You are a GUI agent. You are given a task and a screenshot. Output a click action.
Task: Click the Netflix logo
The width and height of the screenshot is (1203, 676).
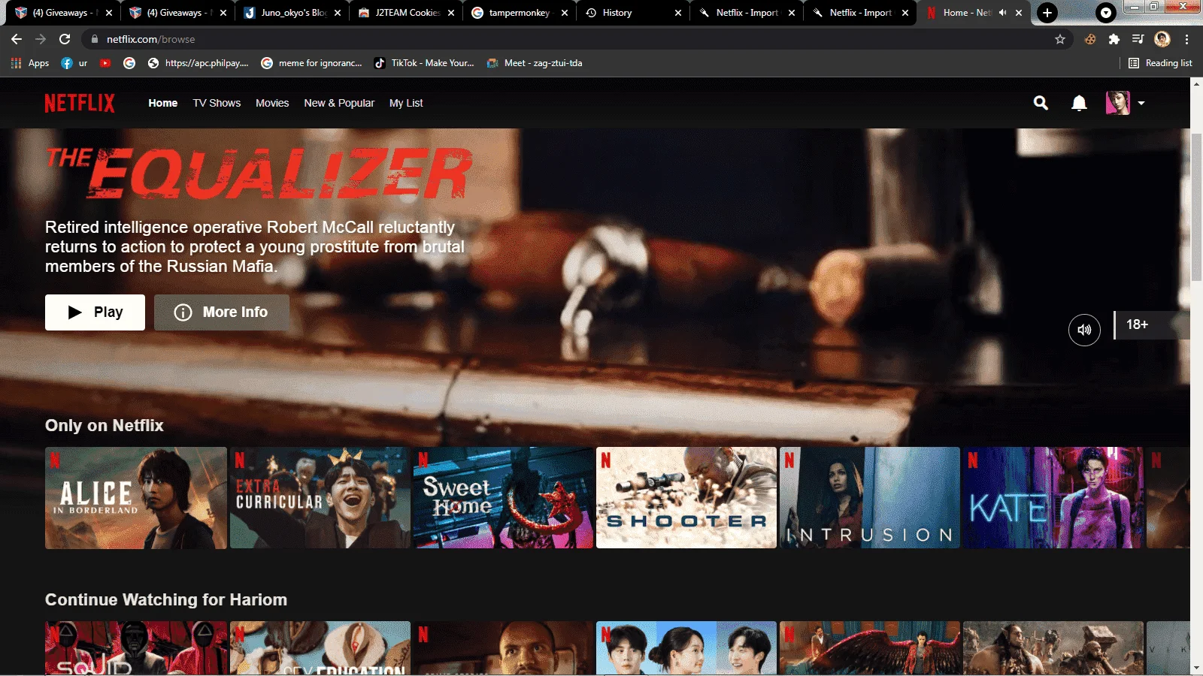(x=80, y=103)
